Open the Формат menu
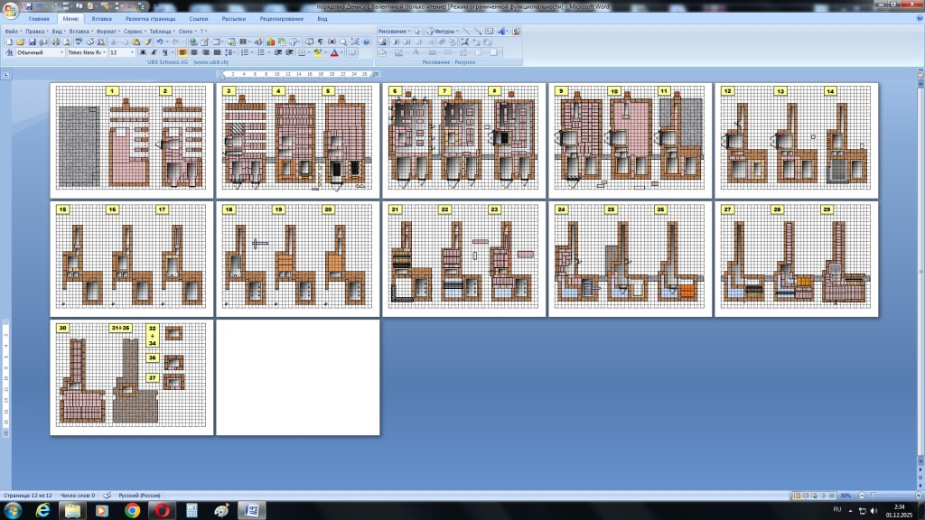The height and width of the screenshot is (520, 925). coord(107,31)
